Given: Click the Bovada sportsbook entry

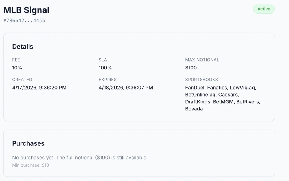Looking at the screenshot, I should tap(194, 109).
